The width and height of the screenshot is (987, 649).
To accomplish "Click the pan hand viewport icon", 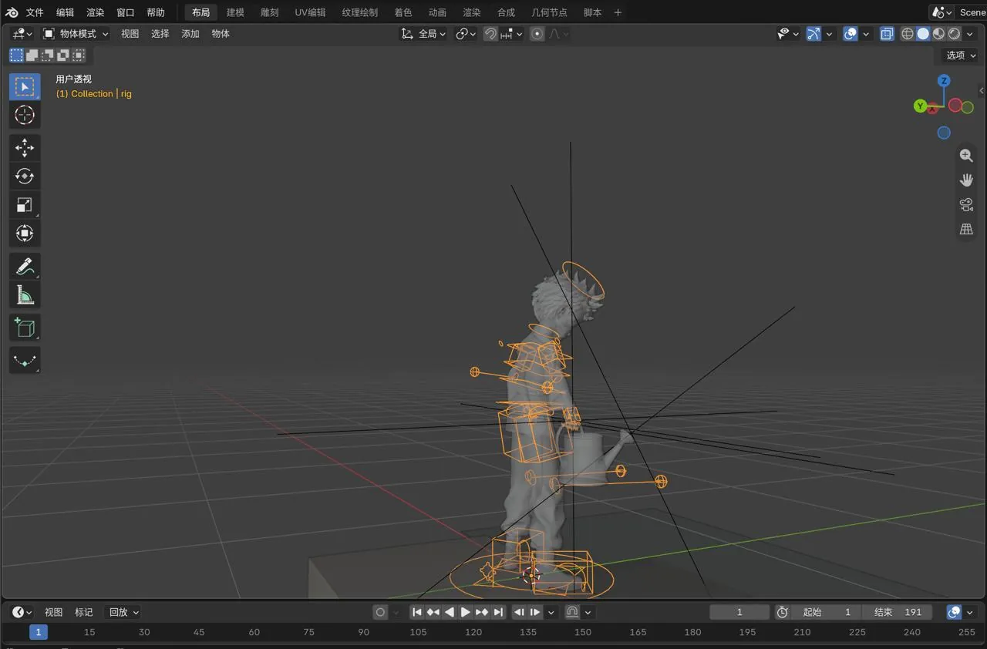I will tap(966, 180).
